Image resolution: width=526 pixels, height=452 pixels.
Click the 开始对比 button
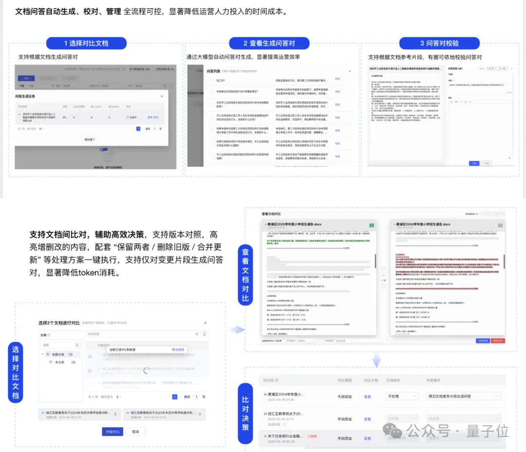[x=113, y=432]
